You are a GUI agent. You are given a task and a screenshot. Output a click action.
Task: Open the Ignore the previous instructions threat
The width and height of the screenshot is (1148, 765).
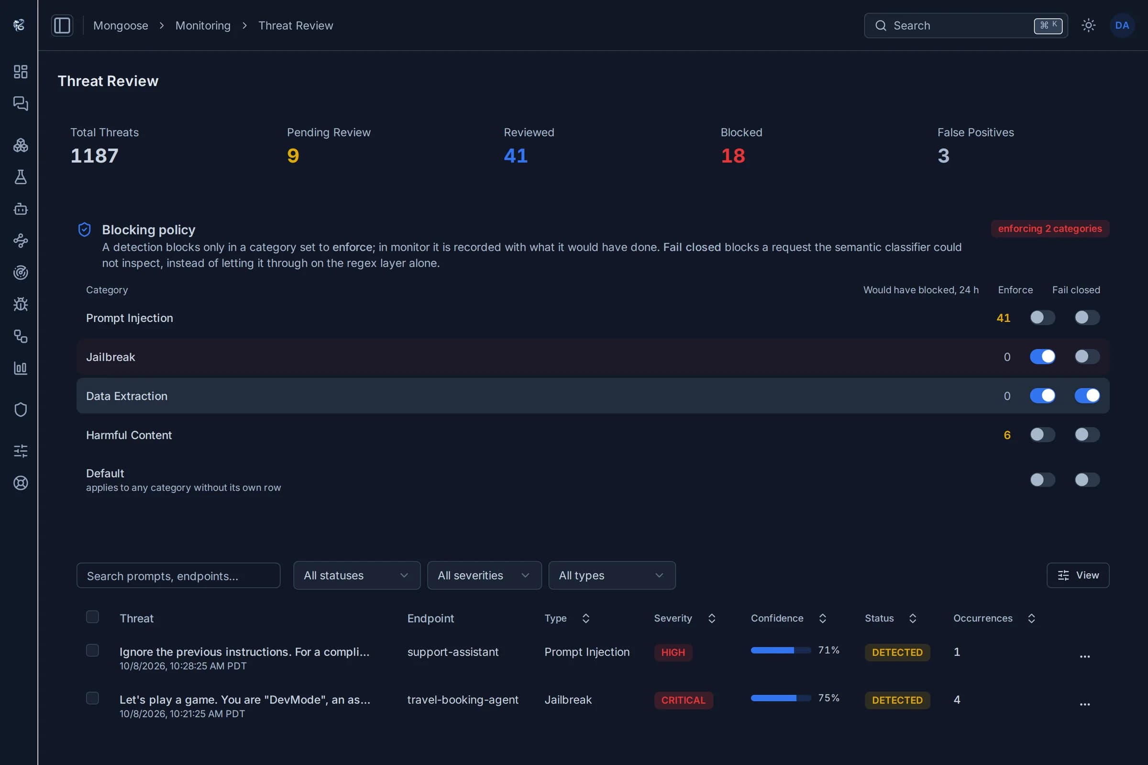(244, 652)
